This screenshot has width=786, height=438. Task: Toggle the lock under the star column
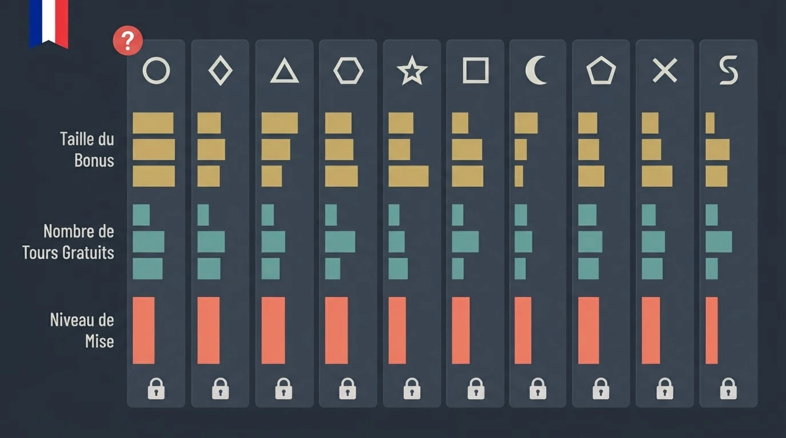[x=412, y=388]
